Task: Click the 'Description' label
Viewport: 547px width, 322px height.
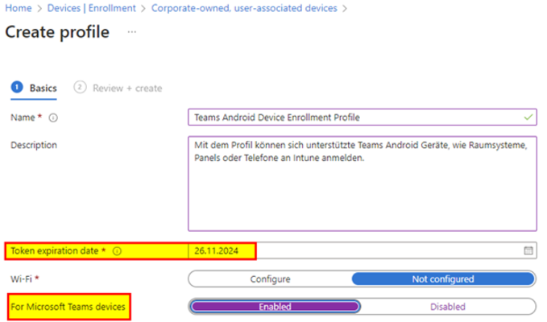Action: (34, 145)
